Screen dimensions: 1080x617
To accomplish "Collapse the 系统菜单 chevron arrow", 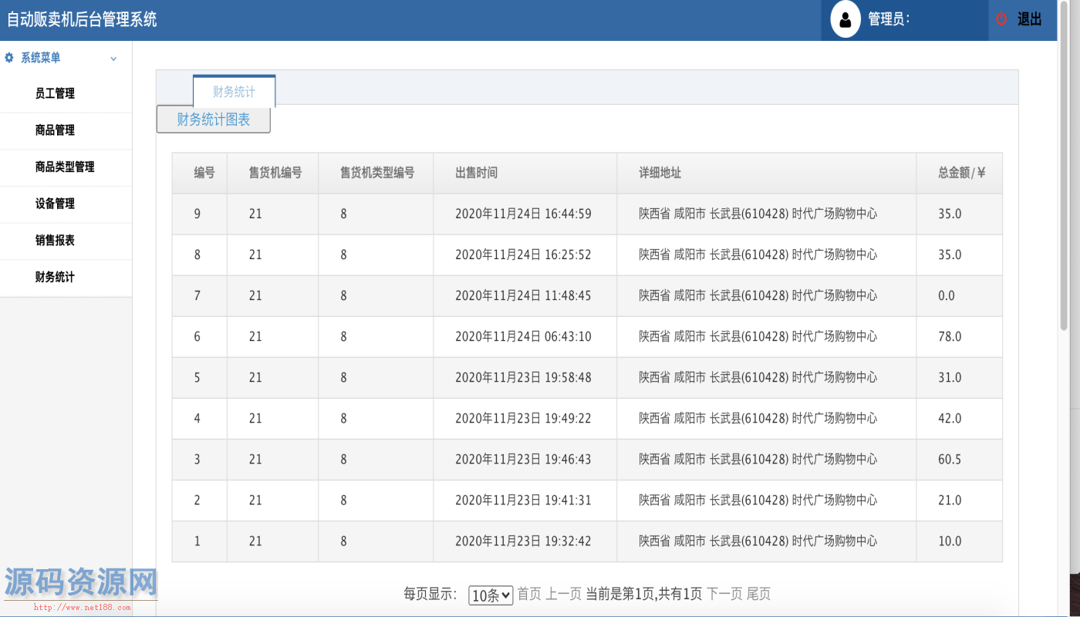I will pyautogui.click(x=113, y=59).
